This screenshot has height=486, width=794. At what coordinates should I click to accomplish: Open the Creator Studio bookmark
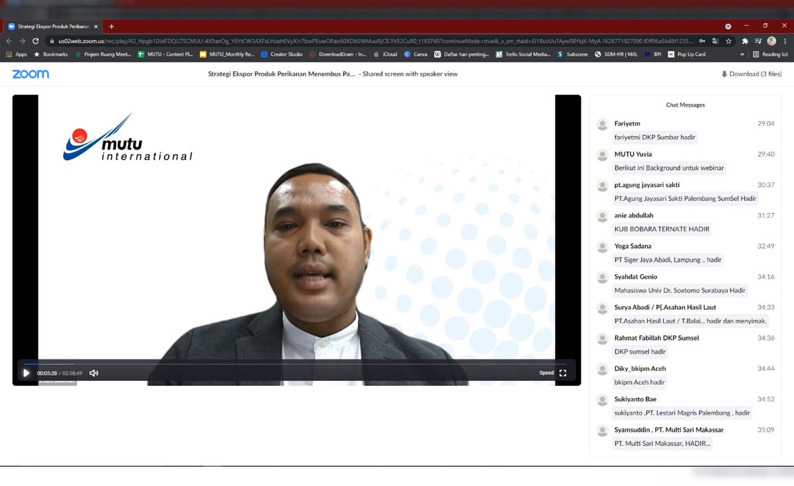point(282,54)
